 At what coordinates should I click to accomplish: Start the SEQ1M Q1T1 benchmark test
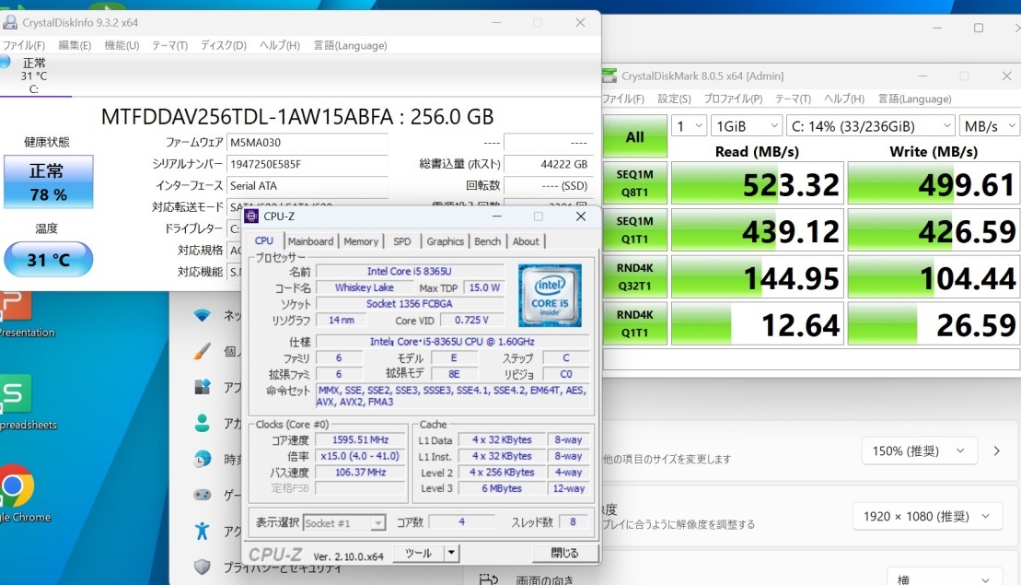pos(635,230)
